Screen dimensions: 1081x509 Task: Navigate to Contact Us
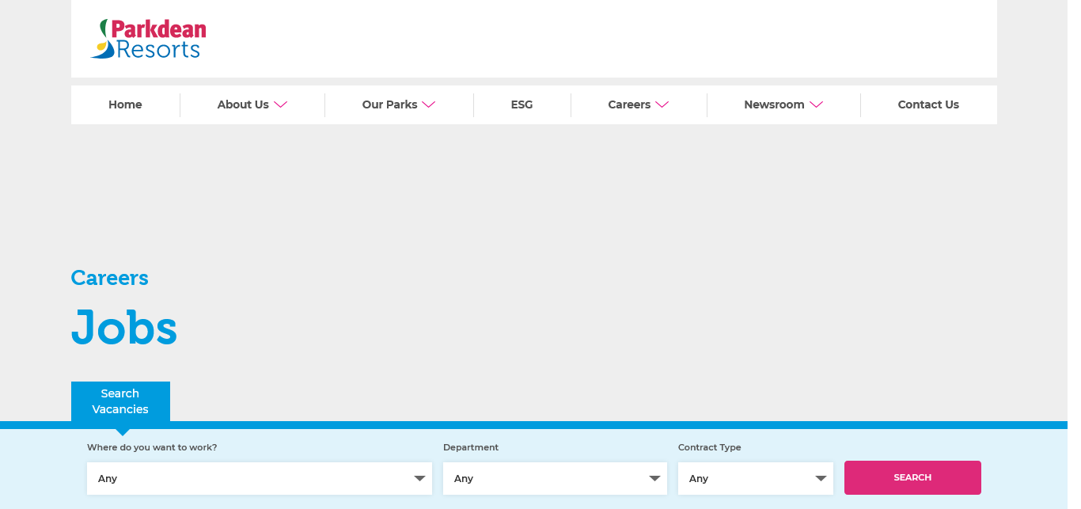pos(928,104)
